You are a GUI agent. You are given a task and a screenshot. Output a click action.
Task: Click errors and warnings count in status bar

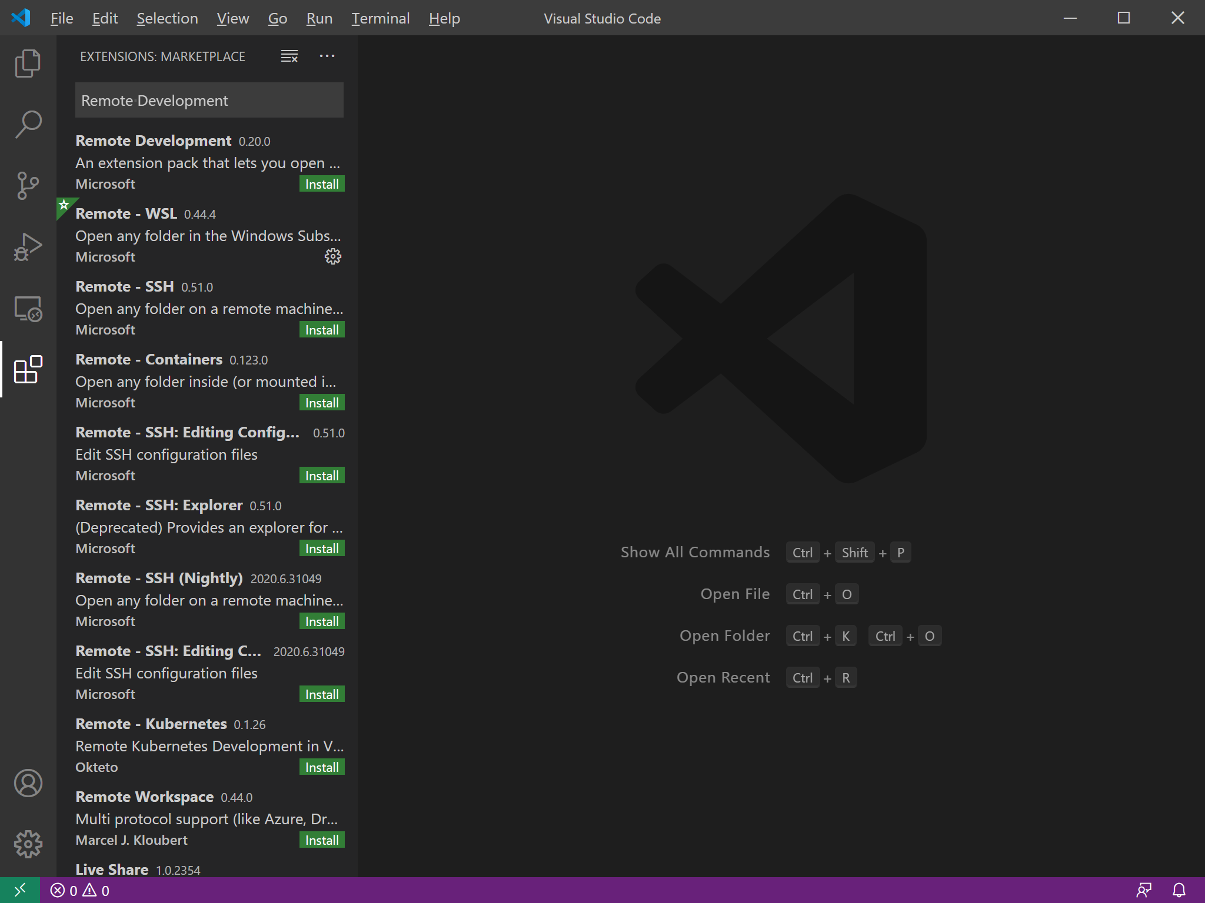80,890
